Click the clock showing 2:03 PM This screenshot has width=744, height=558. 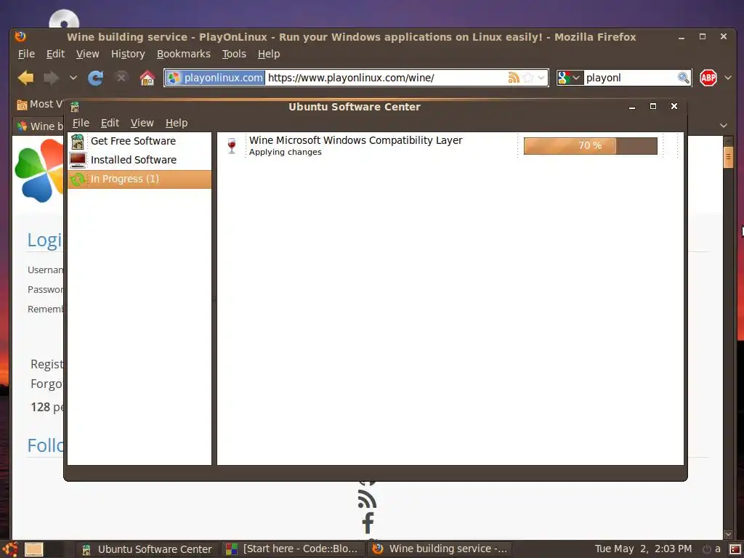(643, 549)
